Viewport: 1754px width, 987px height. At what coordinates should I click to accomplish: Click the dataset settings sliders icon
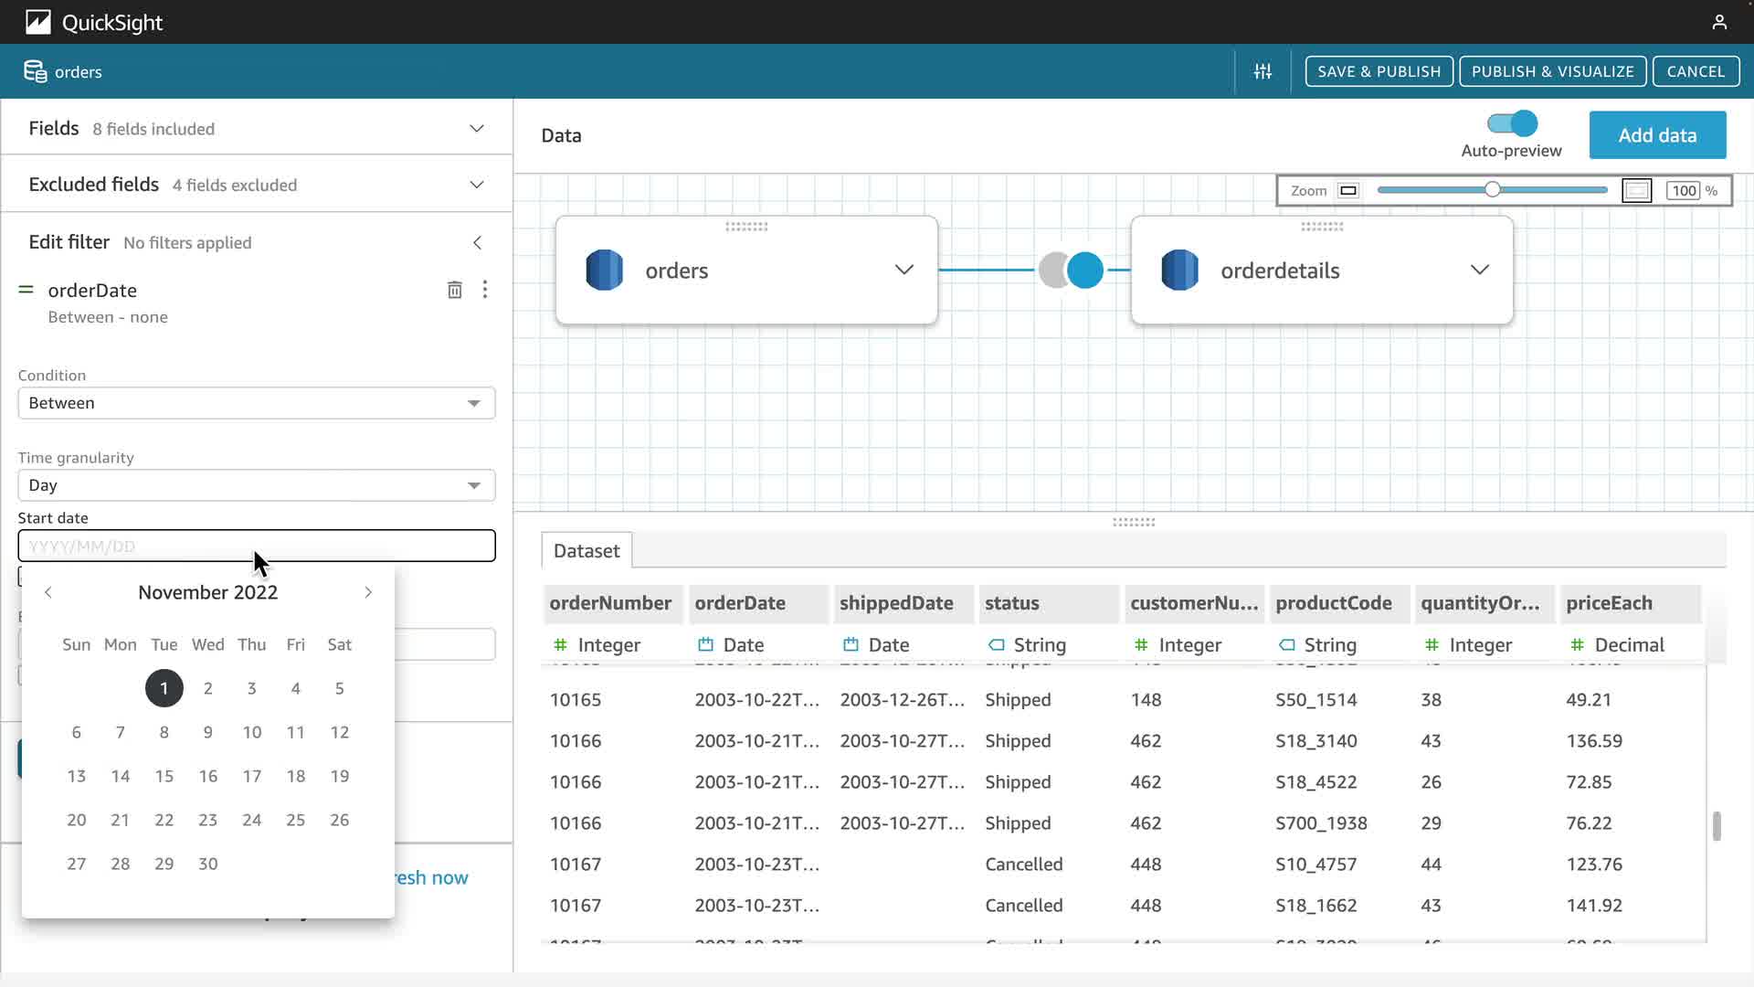coord(1263,71)
